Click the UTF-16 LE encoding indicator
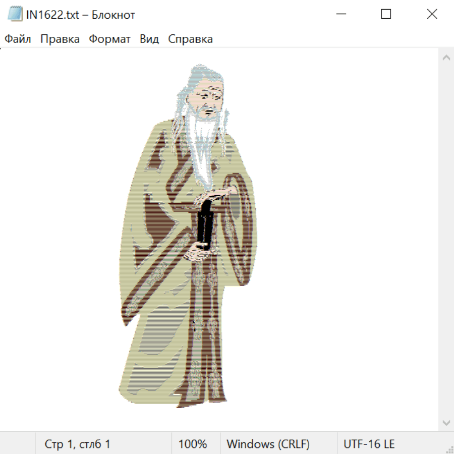 [x=369, y=444]
